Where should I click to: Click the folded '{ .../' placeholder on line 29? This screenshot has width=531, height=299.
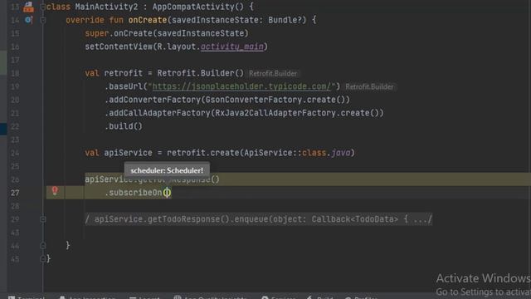pyautogui.click(x=418, y=219)
